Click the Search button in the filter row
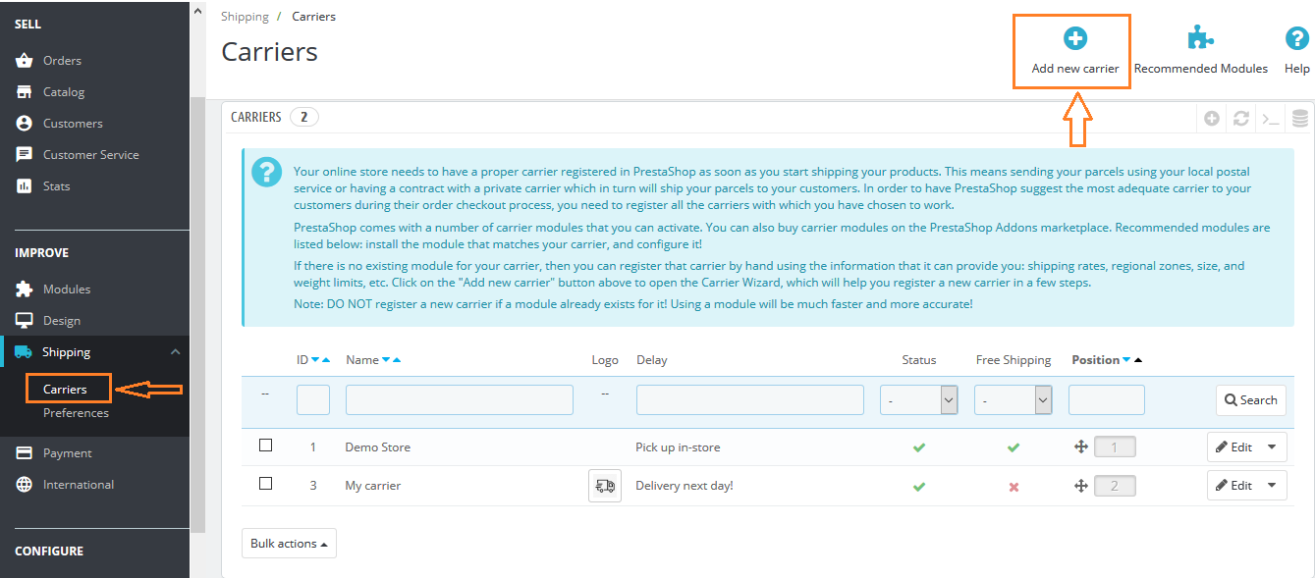The width and height of the screenshot is (1315, 578). pos(1250,400)
